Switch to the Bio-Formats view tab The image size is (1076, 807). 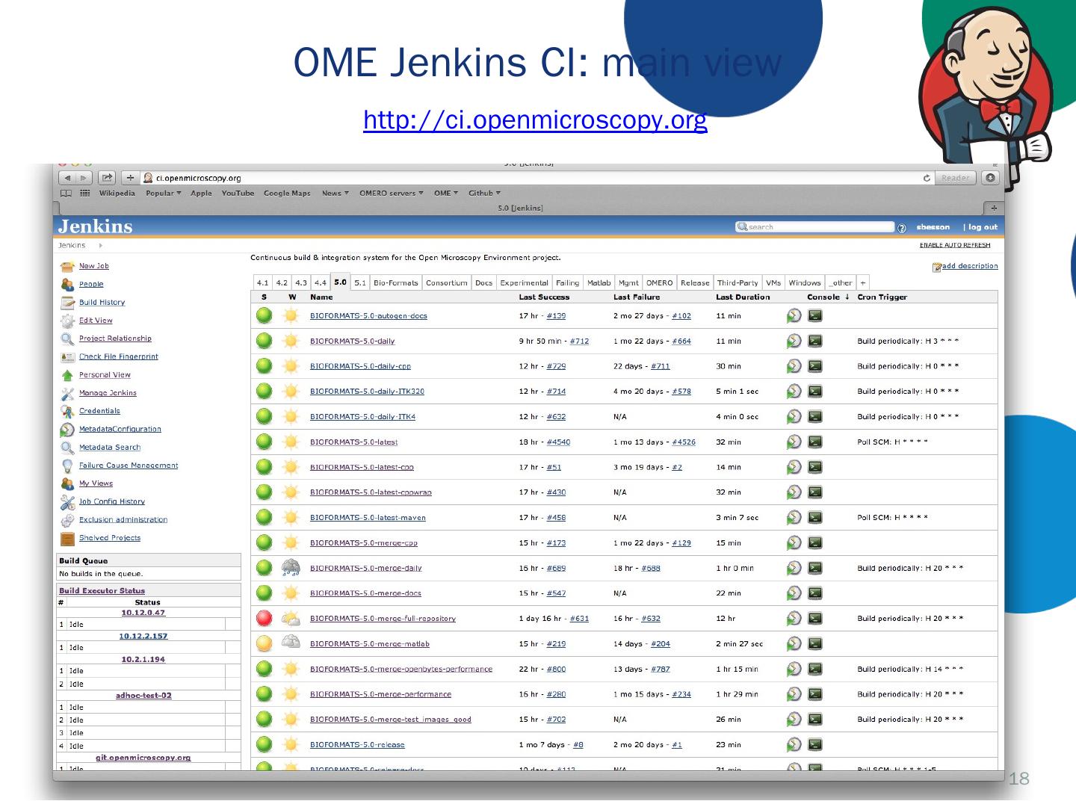tap(395, 283)
